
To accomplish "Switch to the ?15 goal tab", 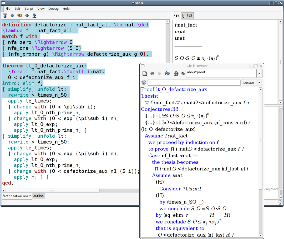I will 176,16.
